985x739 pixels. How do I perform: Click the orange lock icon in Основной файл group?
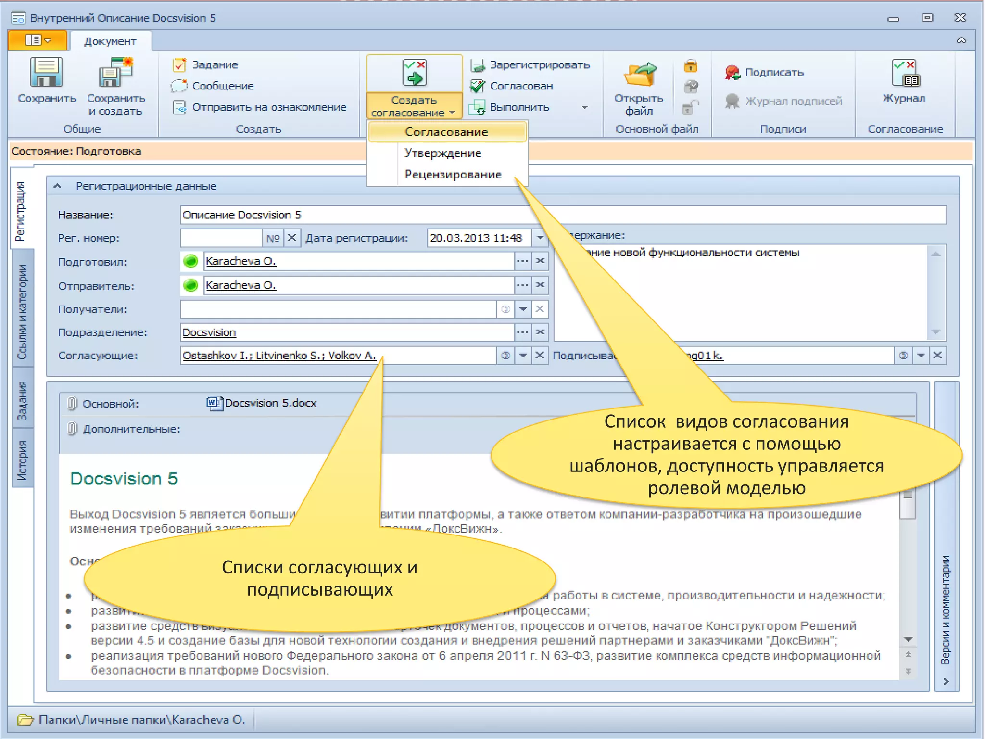coord(691,66)
